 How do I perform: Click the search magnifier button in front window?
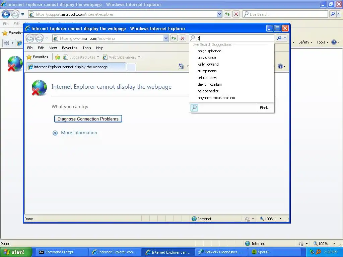point(279,38)
